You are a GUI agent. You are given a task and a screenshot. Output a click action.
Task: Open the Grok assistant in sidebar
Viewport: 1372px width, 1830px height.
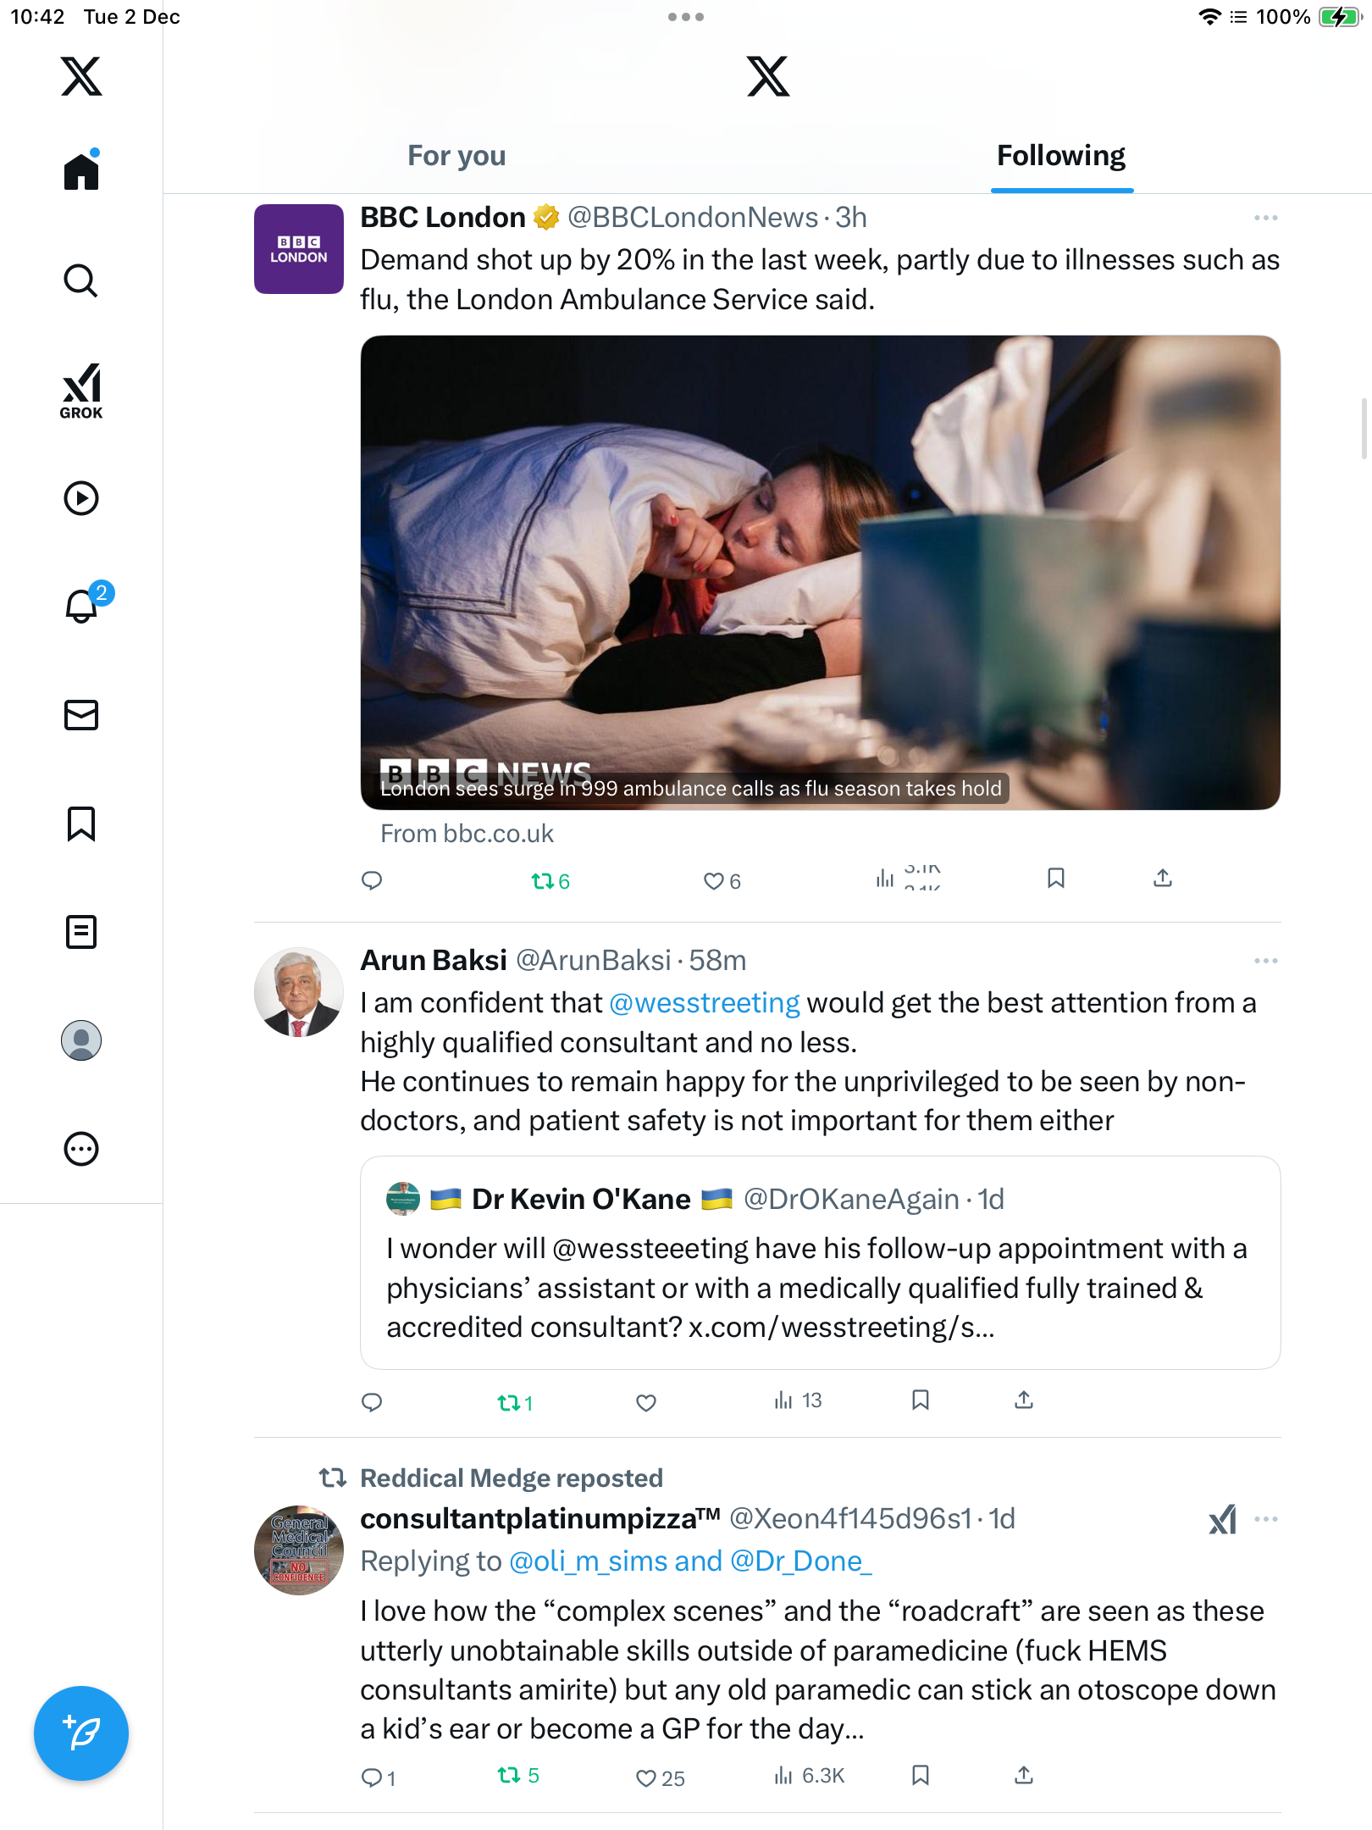pos(81,391)
